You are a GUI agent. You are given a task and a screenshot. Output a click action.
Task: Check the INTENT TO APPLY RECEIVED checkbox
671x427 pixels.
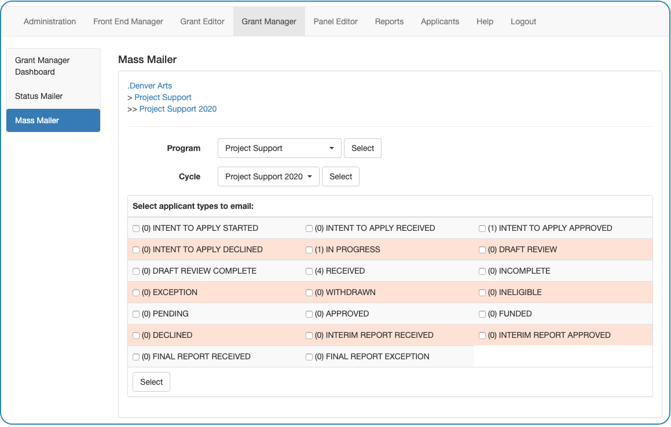coord(309,229)
